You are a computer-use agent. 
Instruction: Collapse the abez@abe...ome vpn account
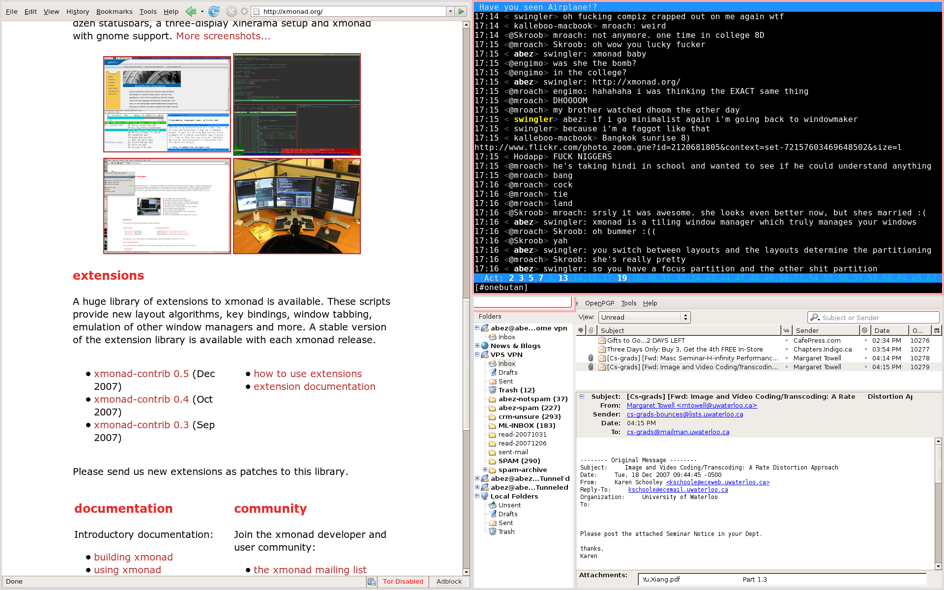477,328
